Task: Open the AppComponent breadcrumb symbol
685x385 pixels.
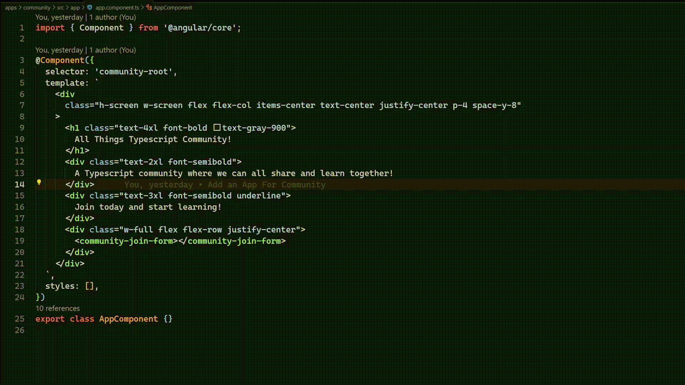Action: click(x=173, y=7)
